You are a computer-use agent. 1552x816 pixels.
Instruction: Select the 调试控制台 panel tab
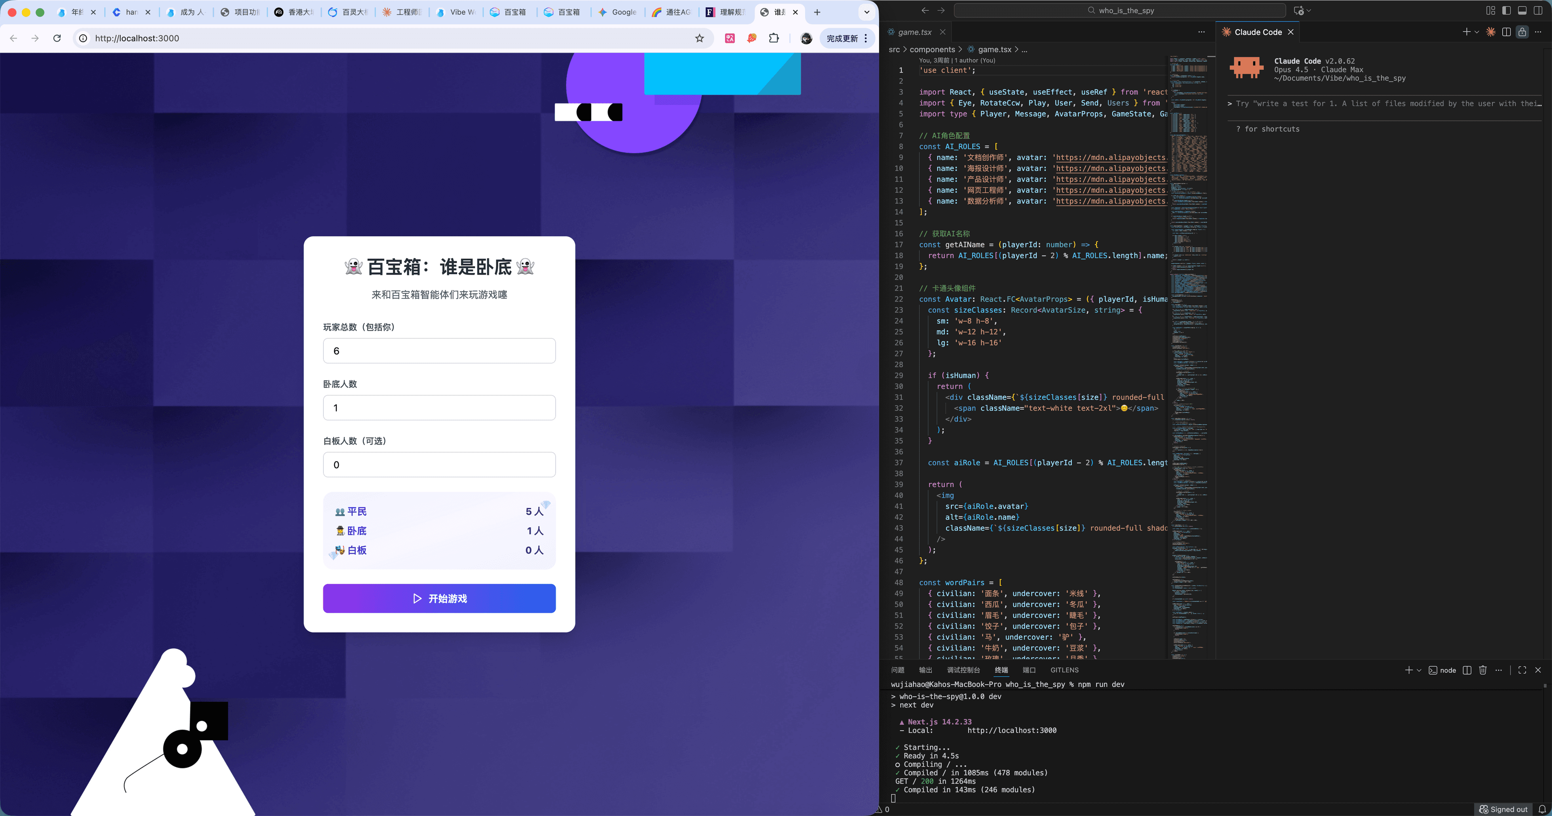964,670
